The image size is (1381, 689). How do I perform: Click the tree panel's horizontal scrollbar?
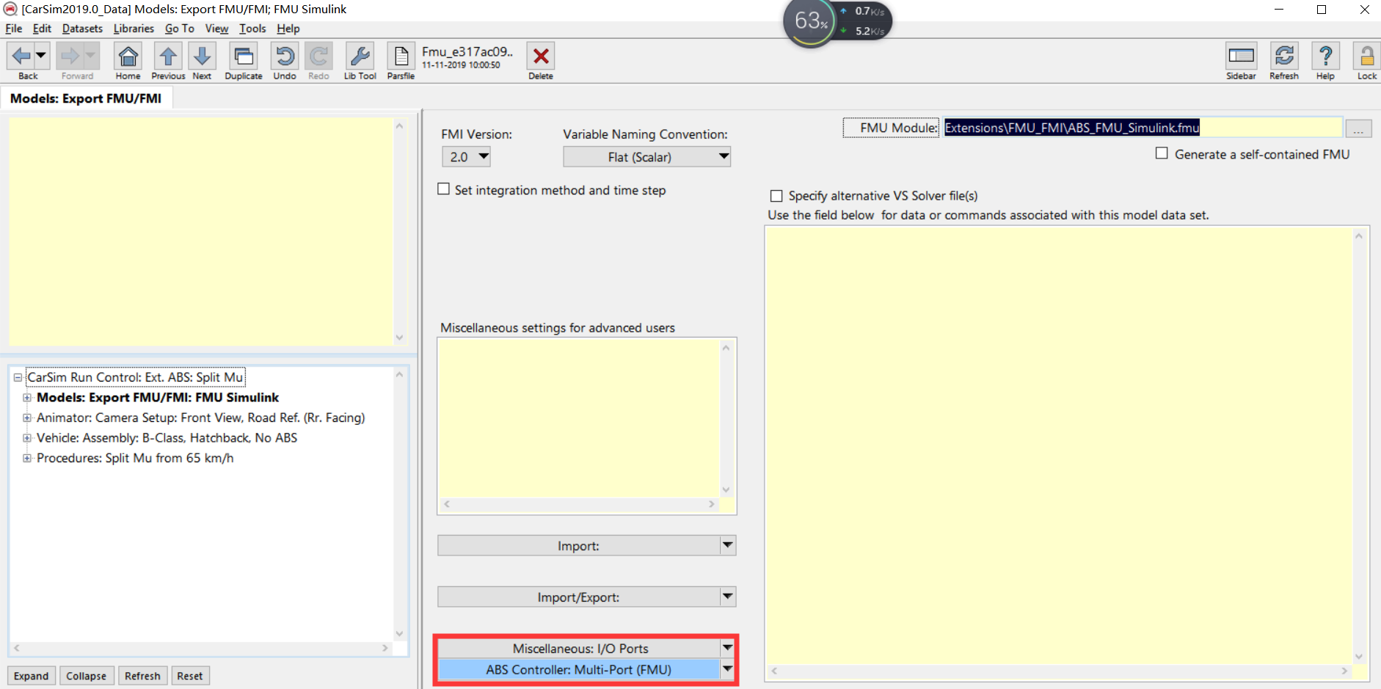pos(200,649)
